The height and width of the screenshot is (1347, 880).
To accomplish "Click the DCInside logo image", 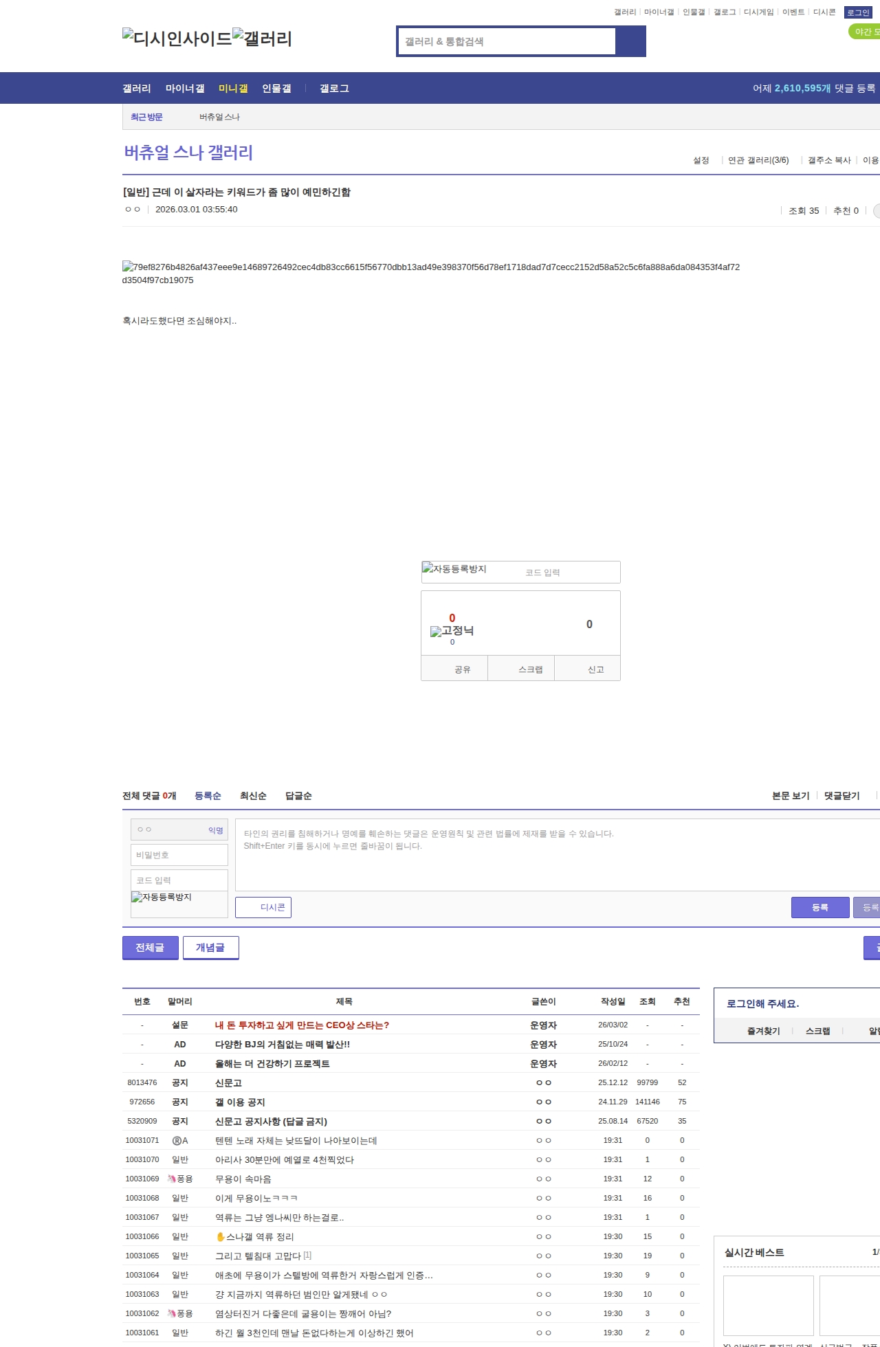I will coord(177,38).
